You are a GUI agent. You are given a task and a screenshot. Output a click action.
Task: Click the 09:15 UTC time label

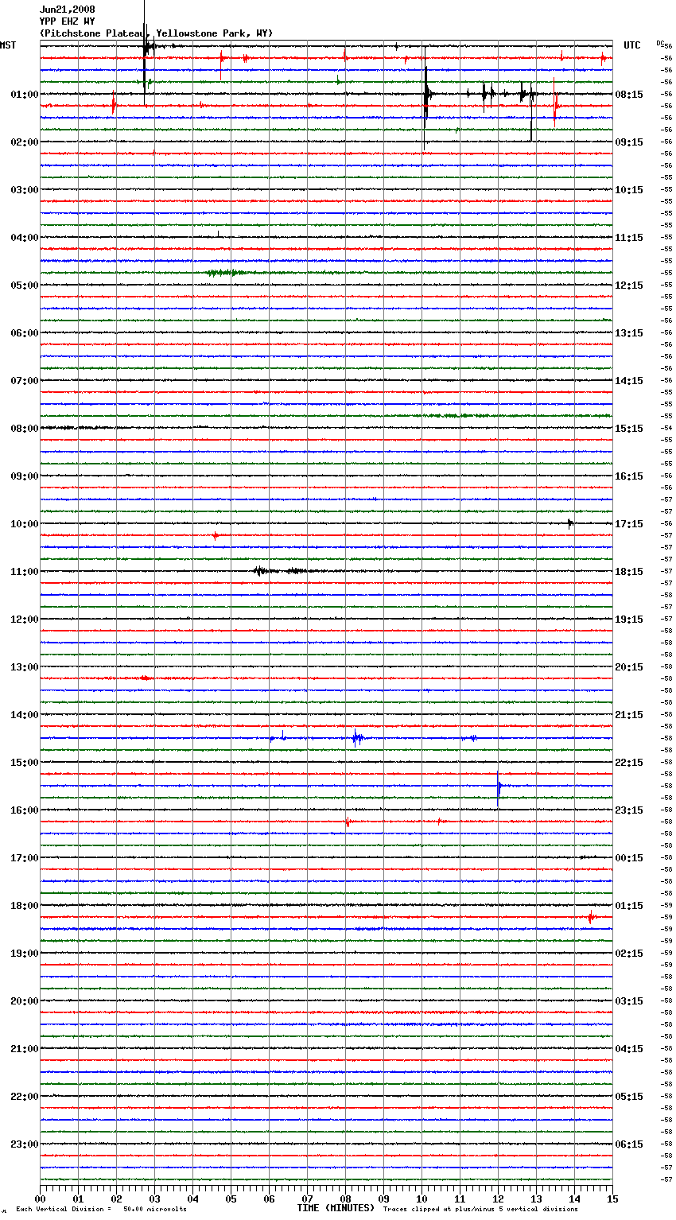click(x=629, y=142)
